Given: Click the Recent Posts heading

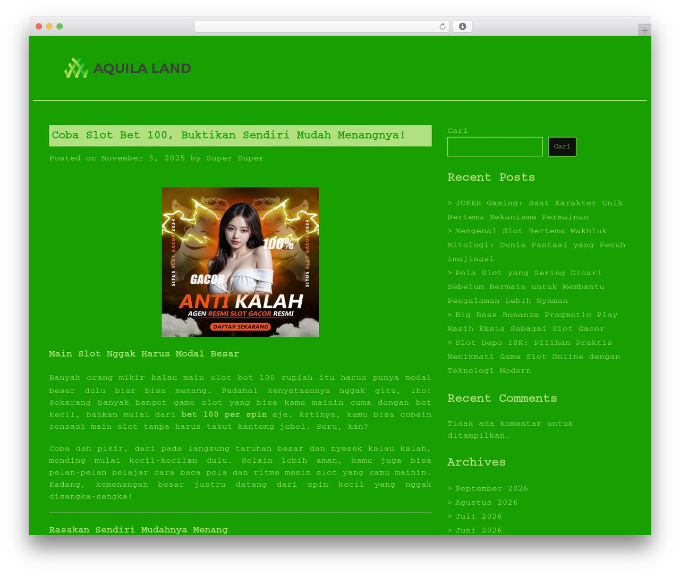Looking at the screenshot, I should pos(491,177).
